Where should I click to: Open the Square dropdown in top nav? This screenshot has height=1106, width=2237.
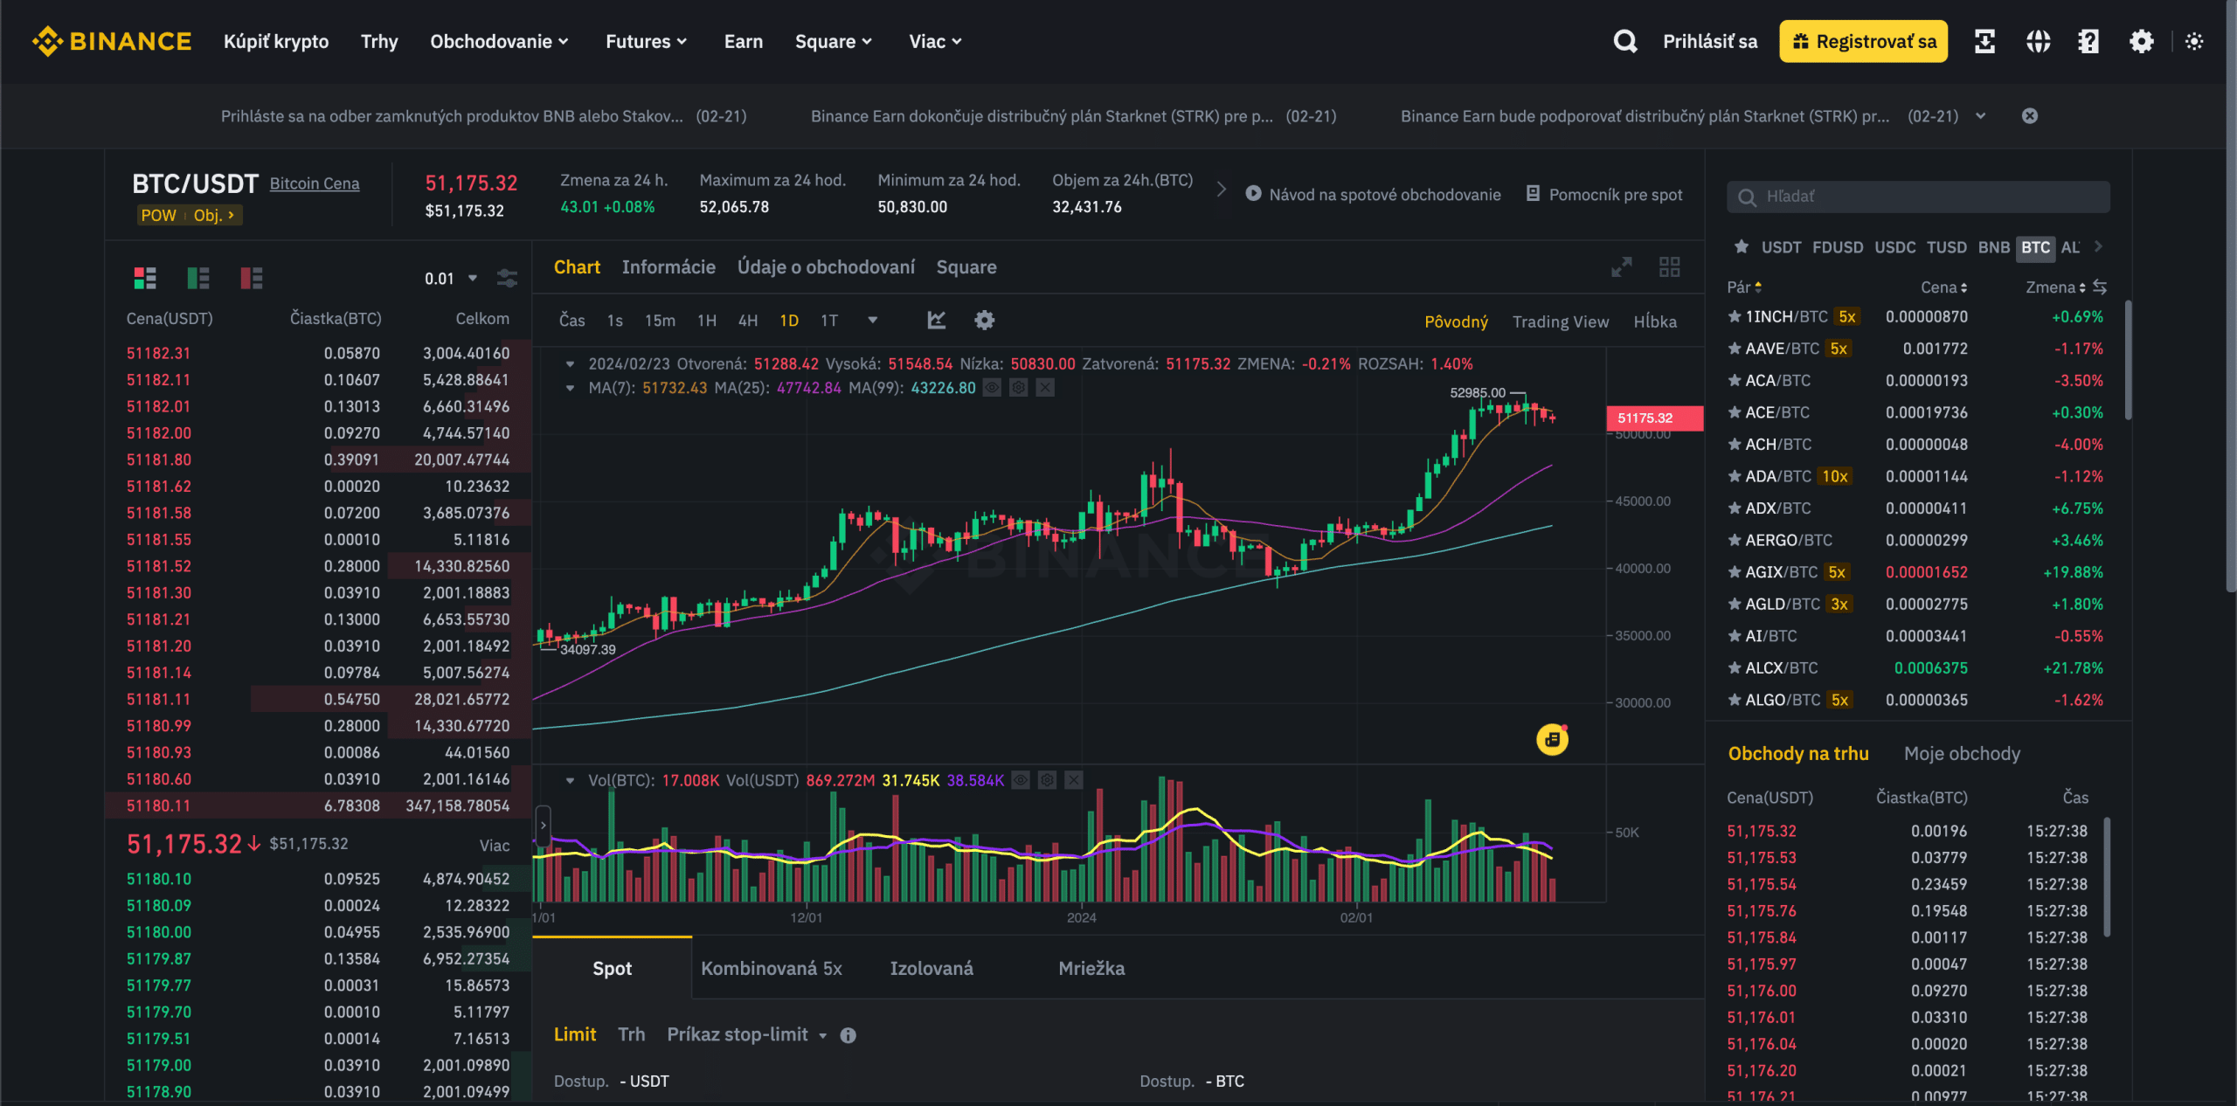pos(833,41)
